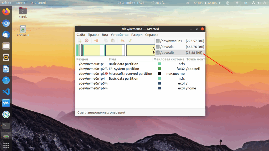Open the Раздел menu
The image size is (269, 151).
tap(137, 35)
